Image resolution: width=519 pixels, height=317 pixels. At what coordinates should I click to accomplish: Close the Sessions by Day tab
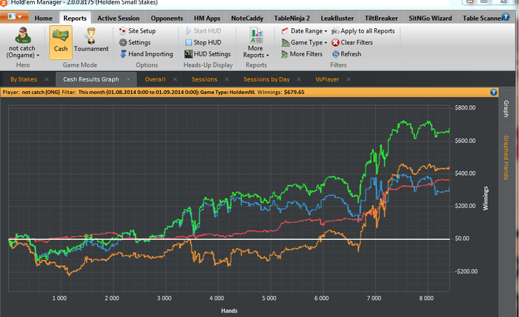299,79
